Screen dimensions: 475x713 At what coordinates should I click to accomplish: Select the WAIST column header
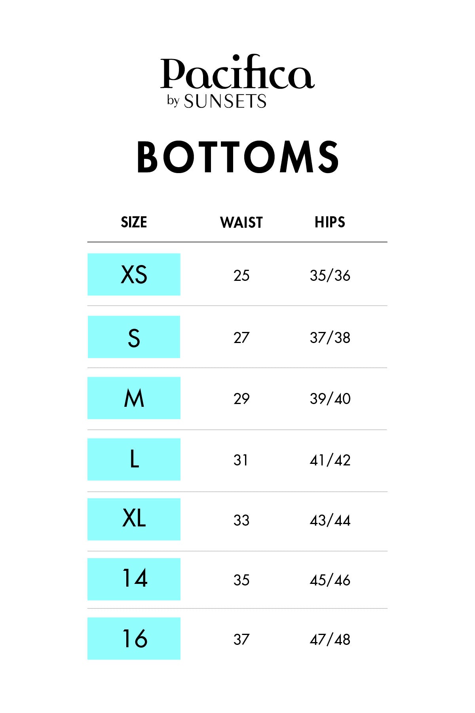(241, 223)
